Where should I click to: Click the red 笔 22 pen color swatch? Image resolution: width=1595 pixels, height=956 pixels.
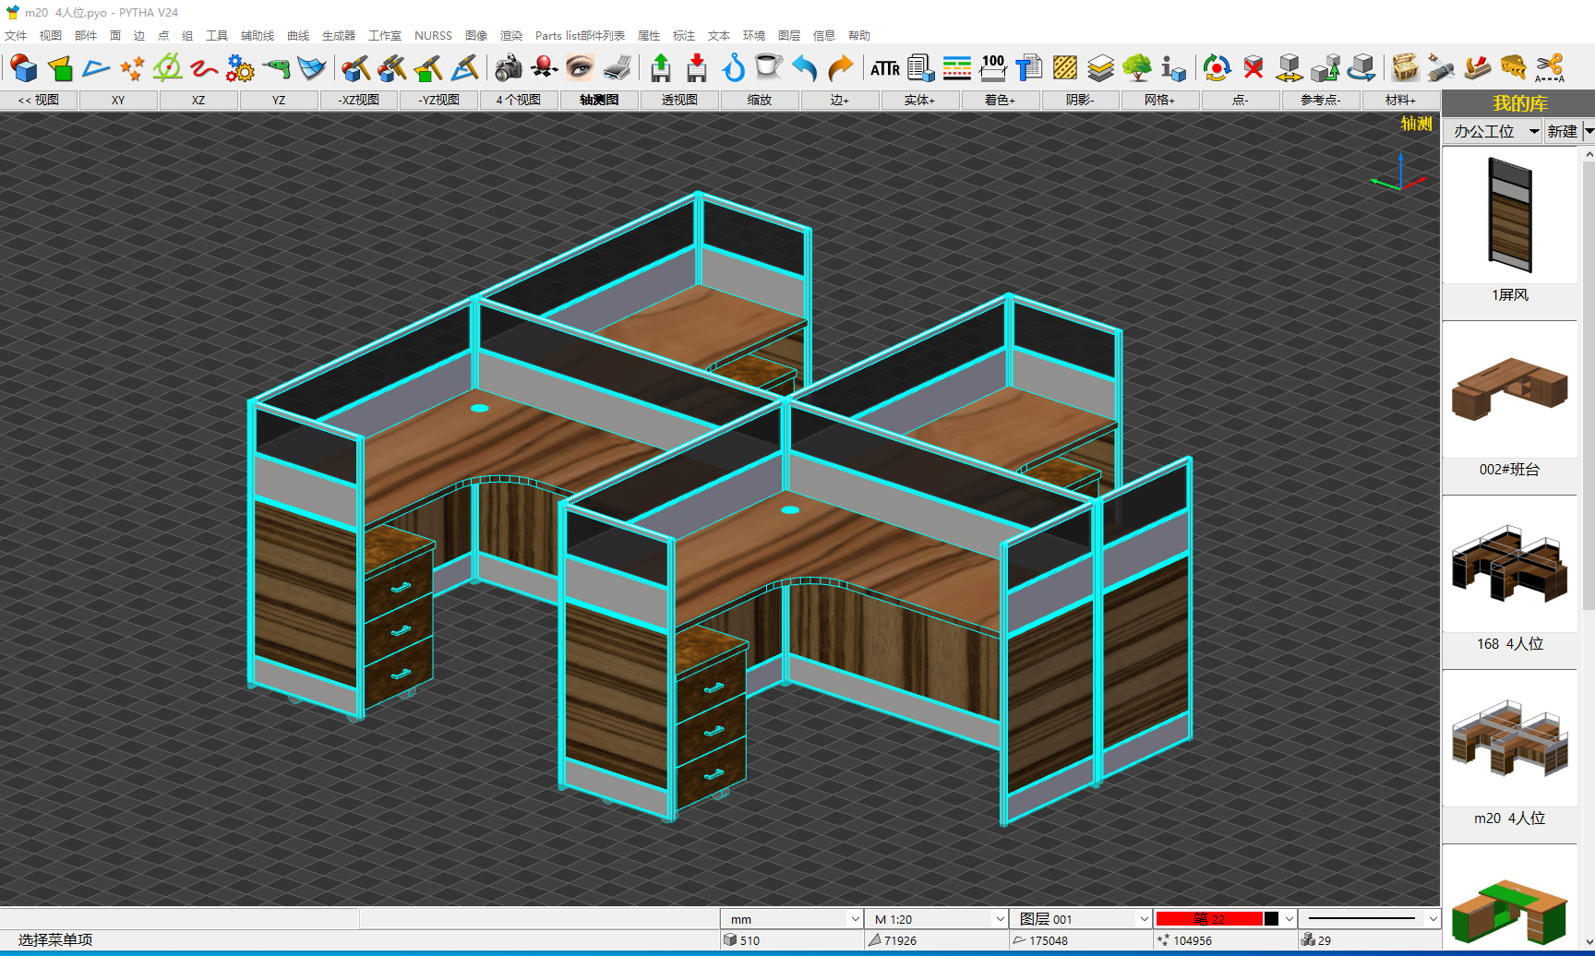(1209, 919)
